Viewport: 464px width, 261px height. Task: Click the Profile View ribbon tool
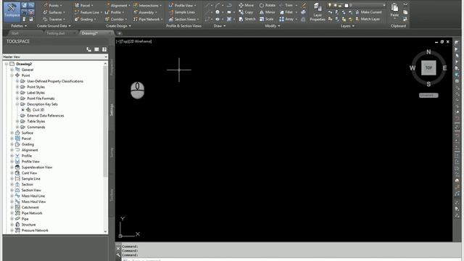(182, 5)
